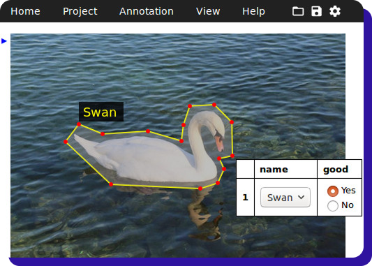Screen dimensions: 372x266
Task: Click the open folder icon
Action: [x=298, y=11]
